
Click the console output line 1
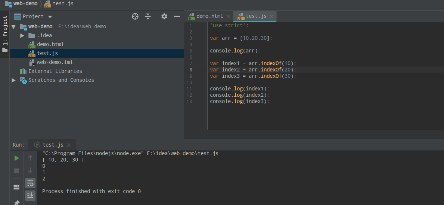point(44,172)
